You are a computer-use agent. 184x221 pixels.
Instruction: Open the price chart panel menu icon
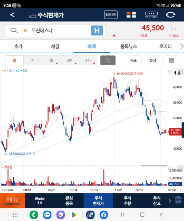coord(170,72)
